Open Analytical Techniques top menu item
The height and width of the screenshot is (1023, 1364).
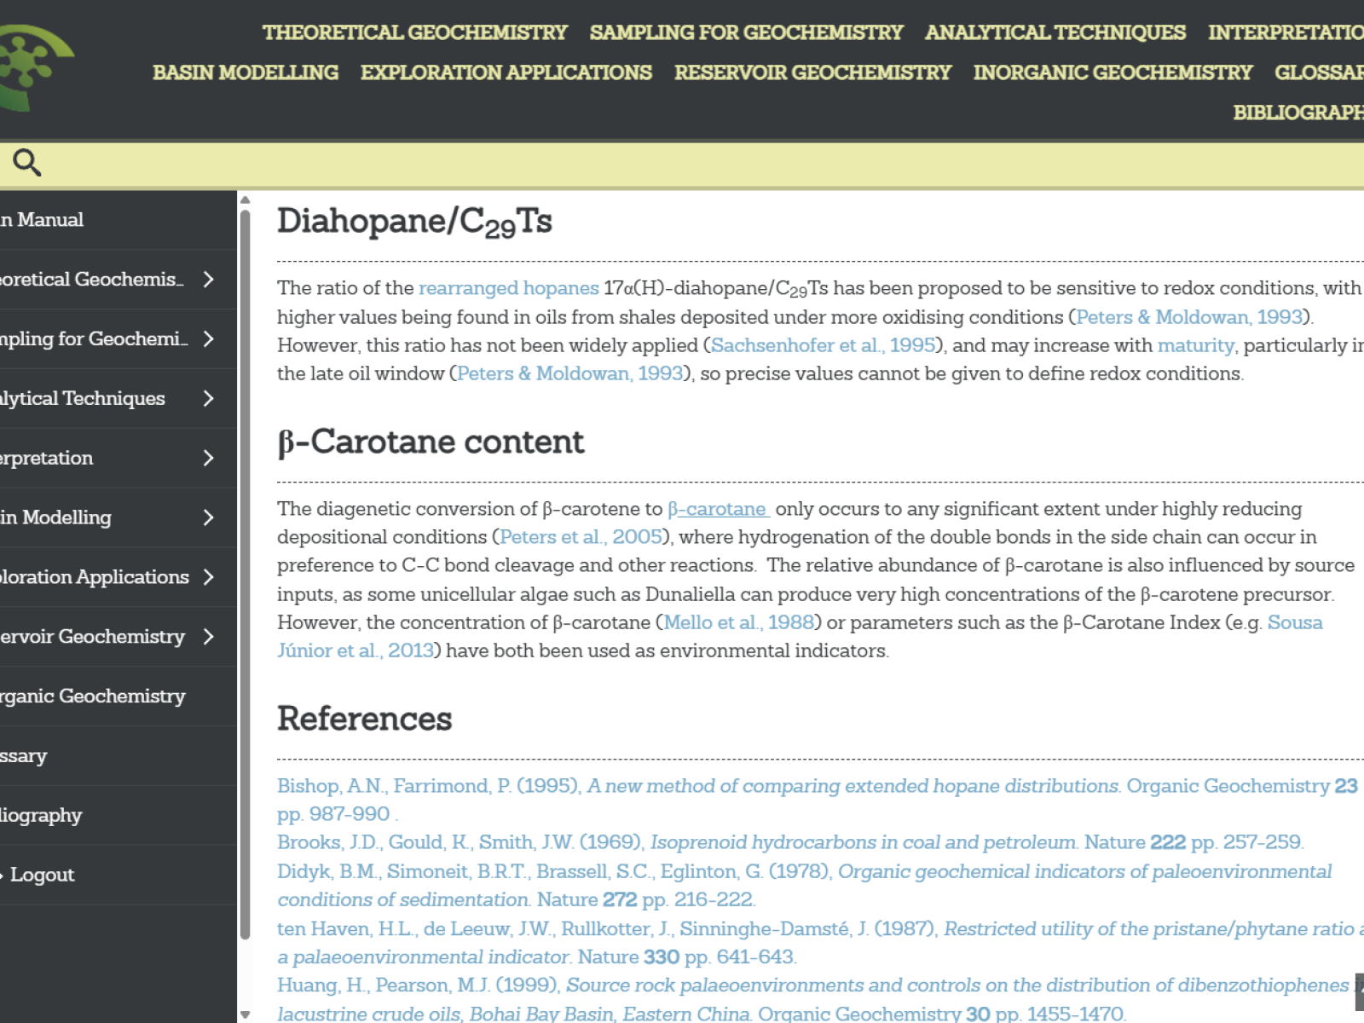1055,32
